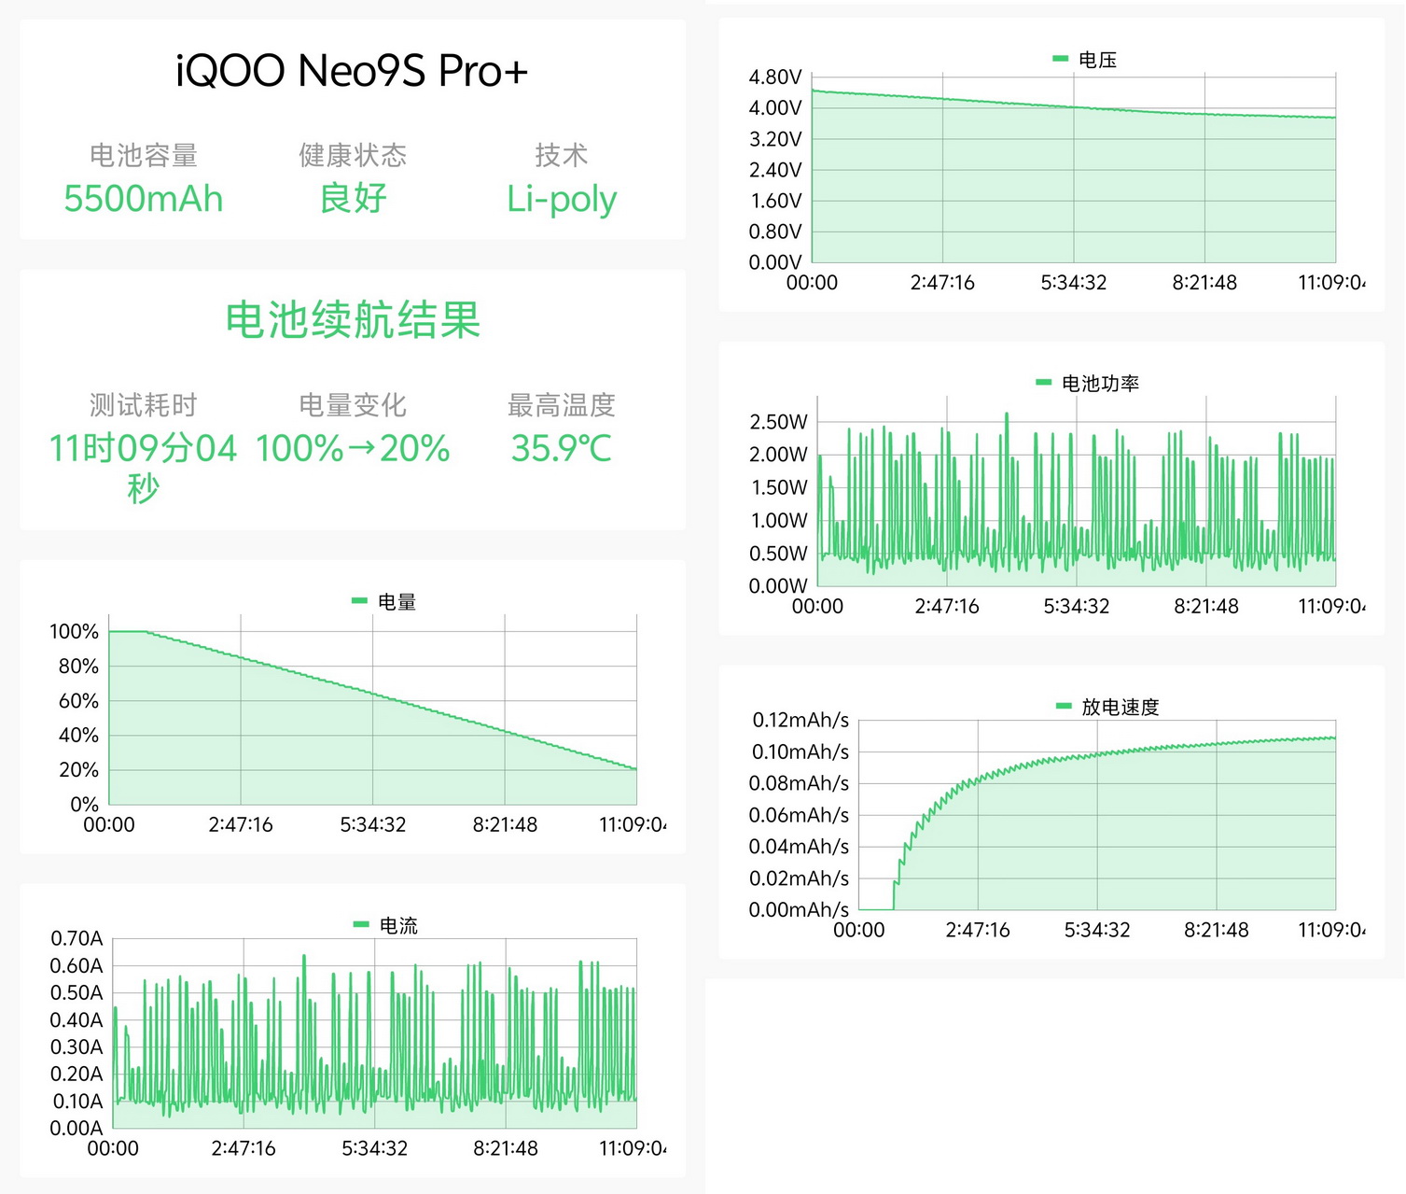Click the 100% axis label on 电量 chart
This screenshot has height=1194, width=1406.
click(x=74, y=632)
